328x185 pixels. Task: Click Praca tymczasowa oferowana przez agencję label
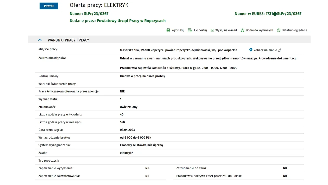tap(69, 92)
